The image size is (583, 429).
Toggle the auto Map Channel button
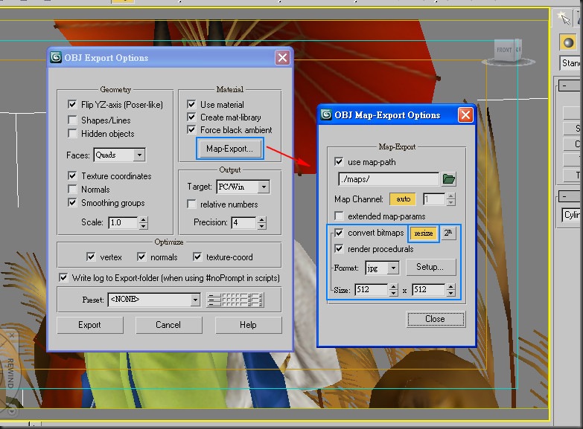pyautogui.click(x=403, y=199)
